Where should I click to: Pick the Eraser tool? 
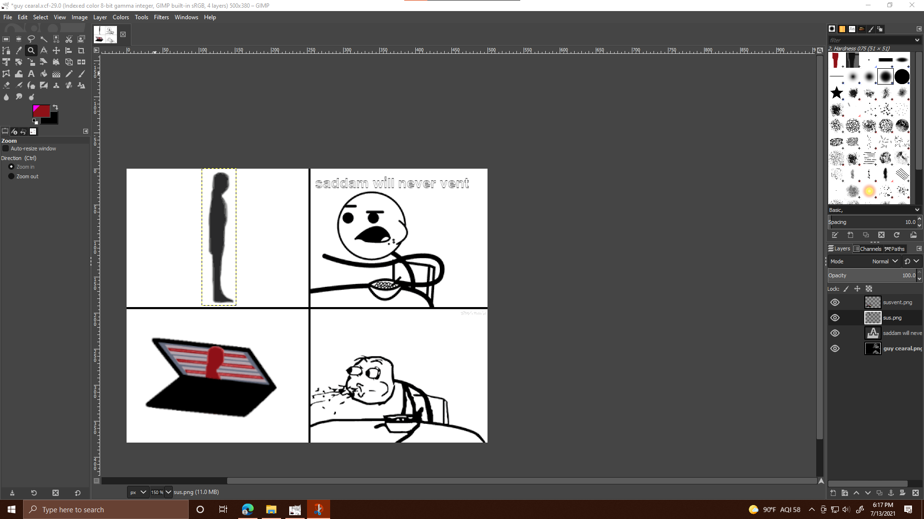pyautogui.click(x=6, y=85)
